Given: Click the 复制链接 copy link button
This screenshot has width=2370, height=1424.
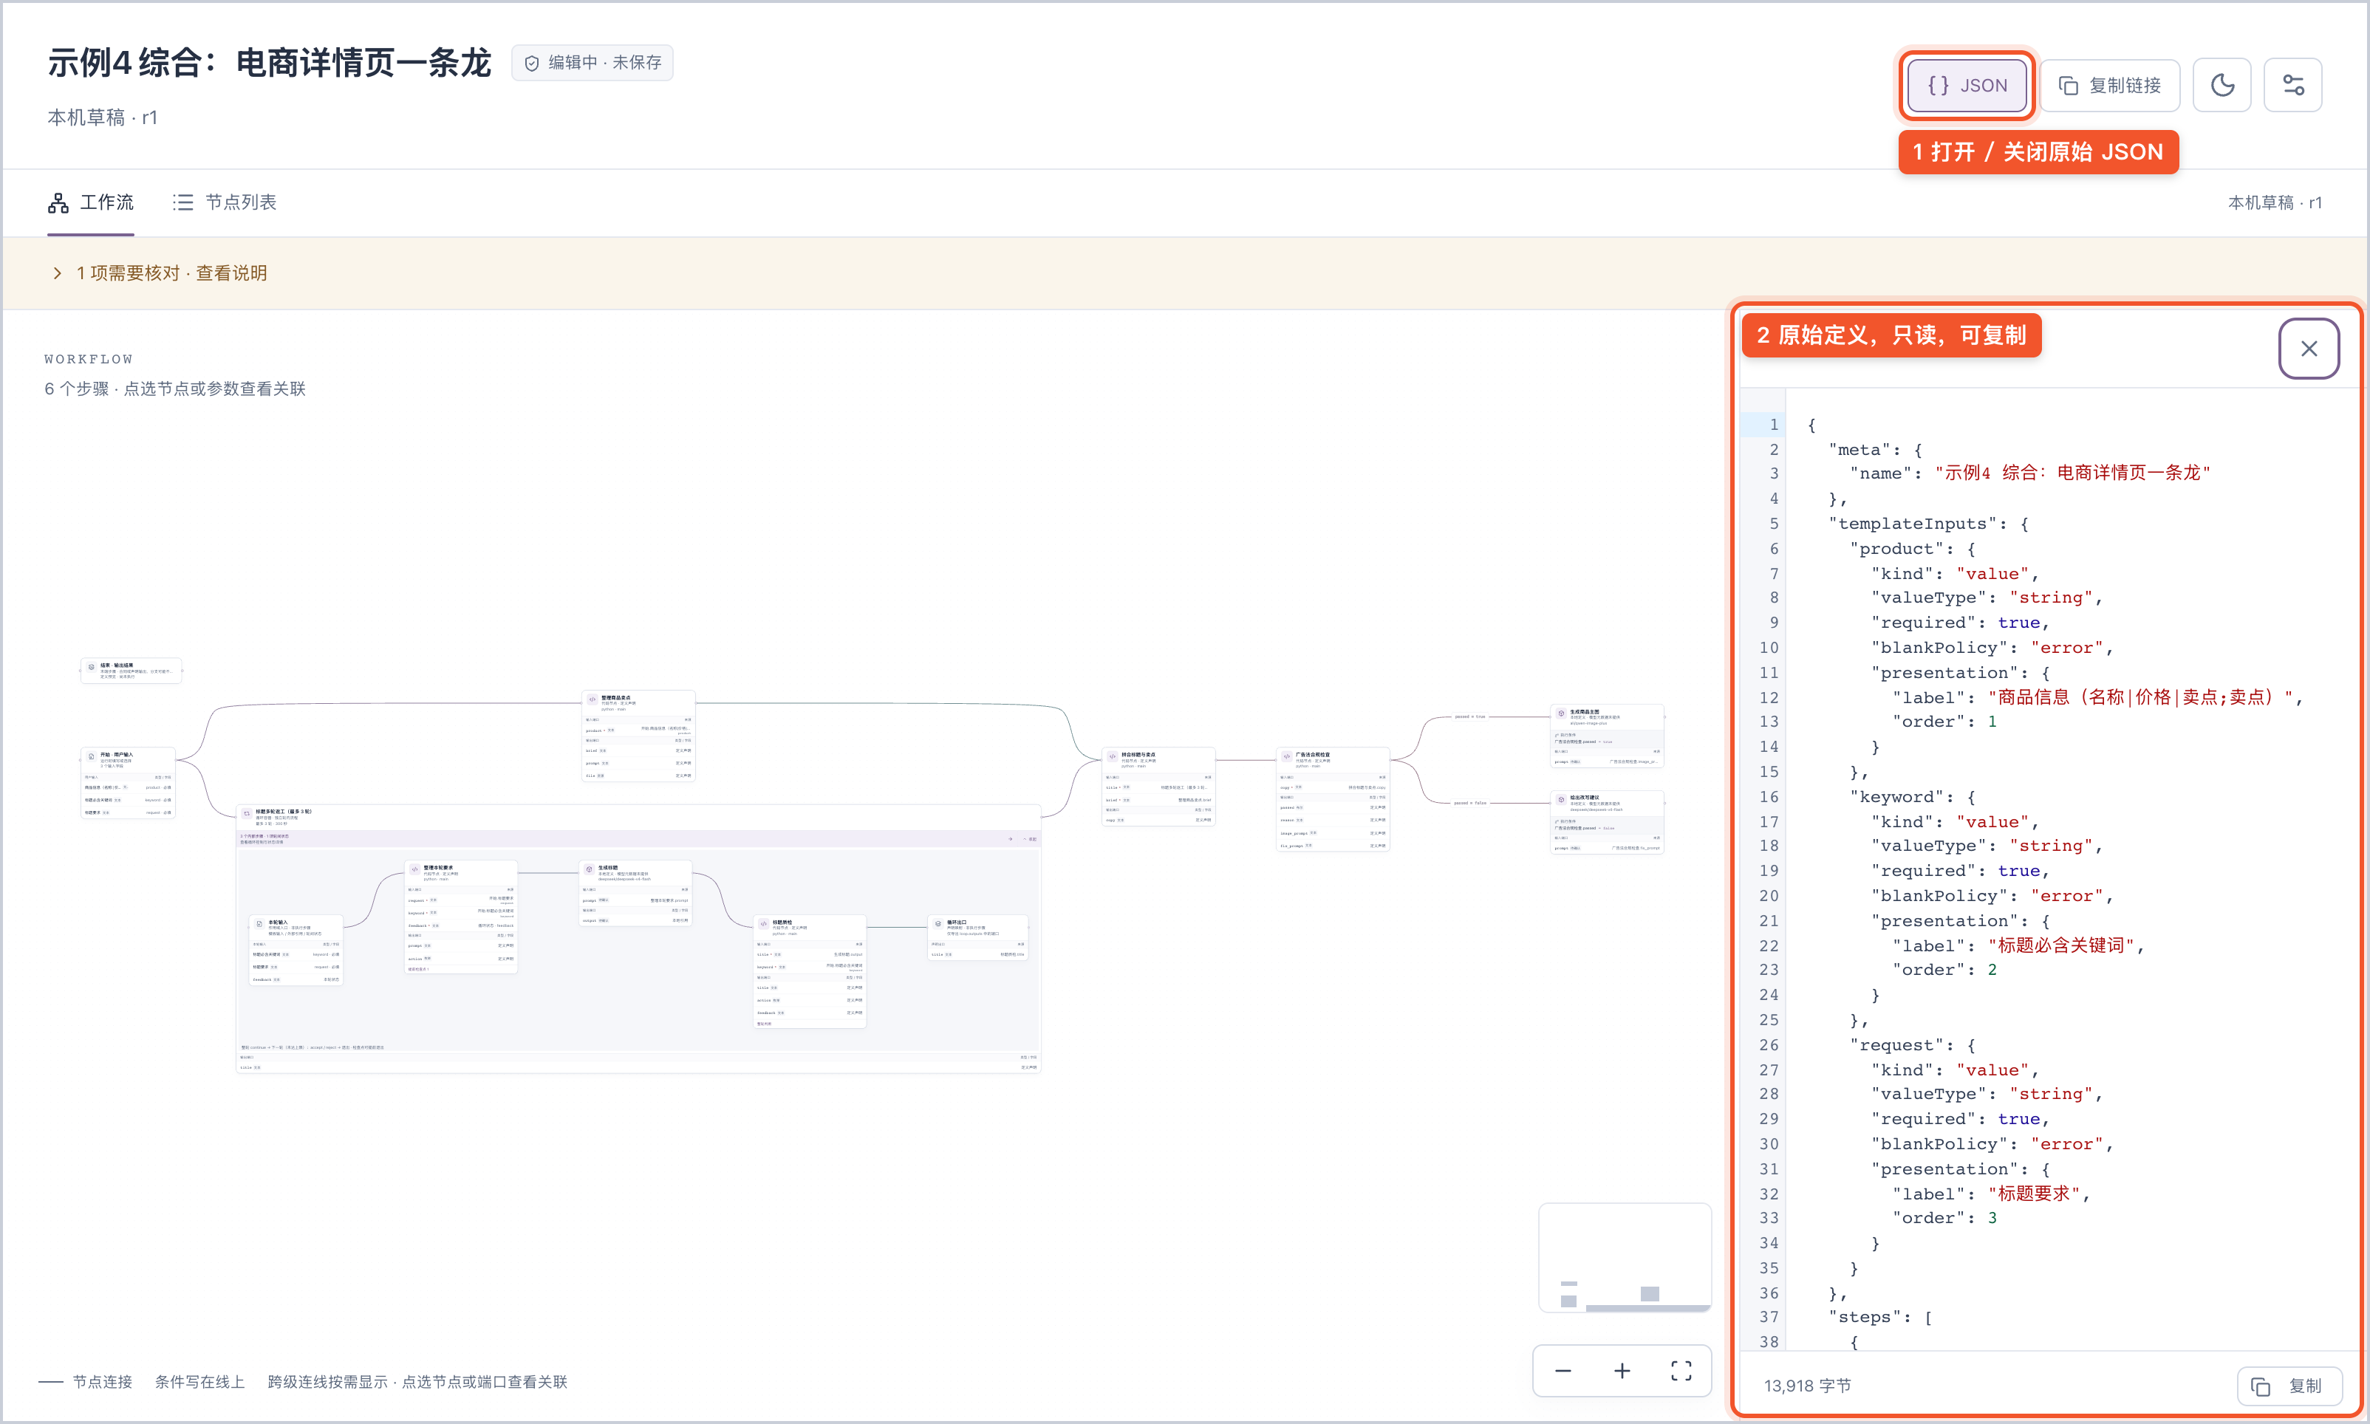Looking at the screenshot, I should coord(2109,86).
